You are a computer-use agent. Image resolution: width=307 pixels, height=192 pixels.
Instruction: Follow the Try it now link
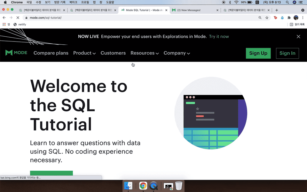pyautogui.click(x=219, y=37)
